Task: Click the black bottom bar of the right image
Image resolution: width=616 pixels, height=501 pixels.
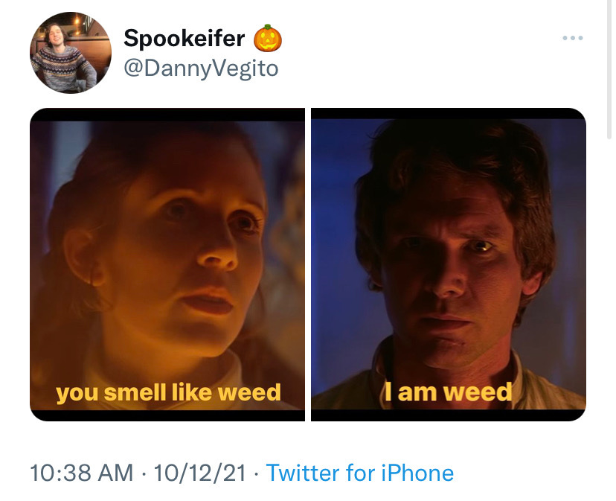Action: coord(449,415)
